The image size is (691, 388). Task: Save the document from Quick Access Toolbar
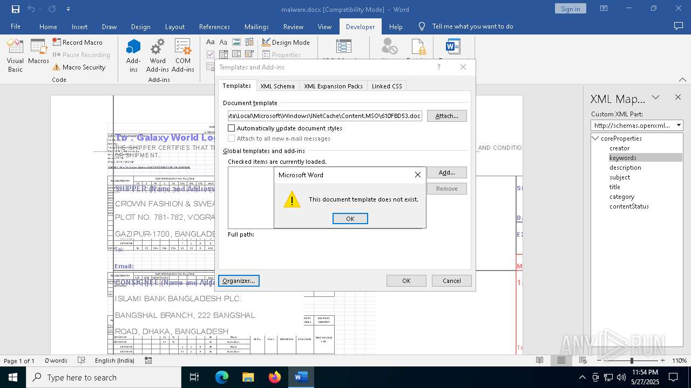click(x=16, y=9)
